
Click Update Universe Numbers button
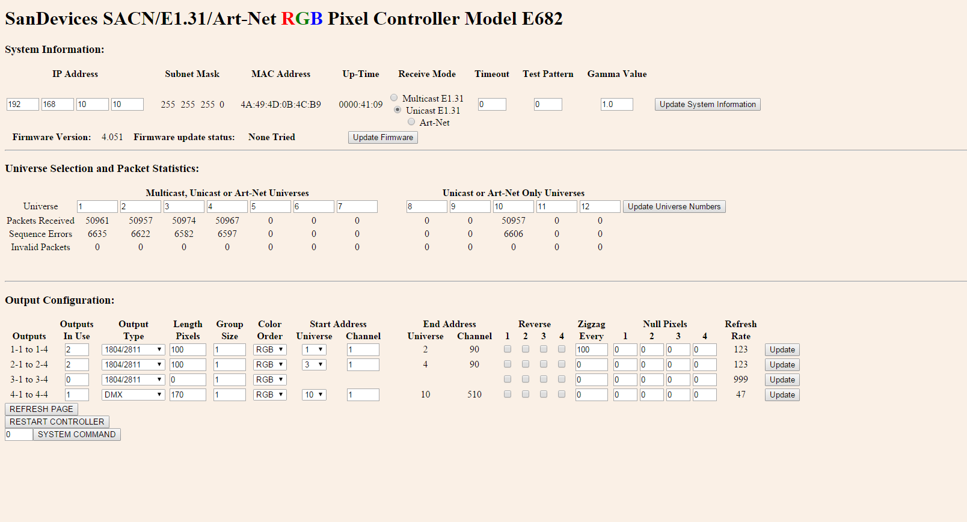pos(674,206)
